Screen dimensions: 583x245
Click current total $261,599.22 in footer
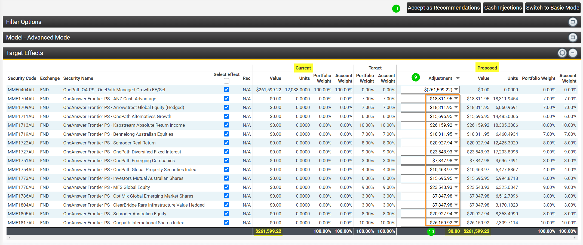click(268, 231)
